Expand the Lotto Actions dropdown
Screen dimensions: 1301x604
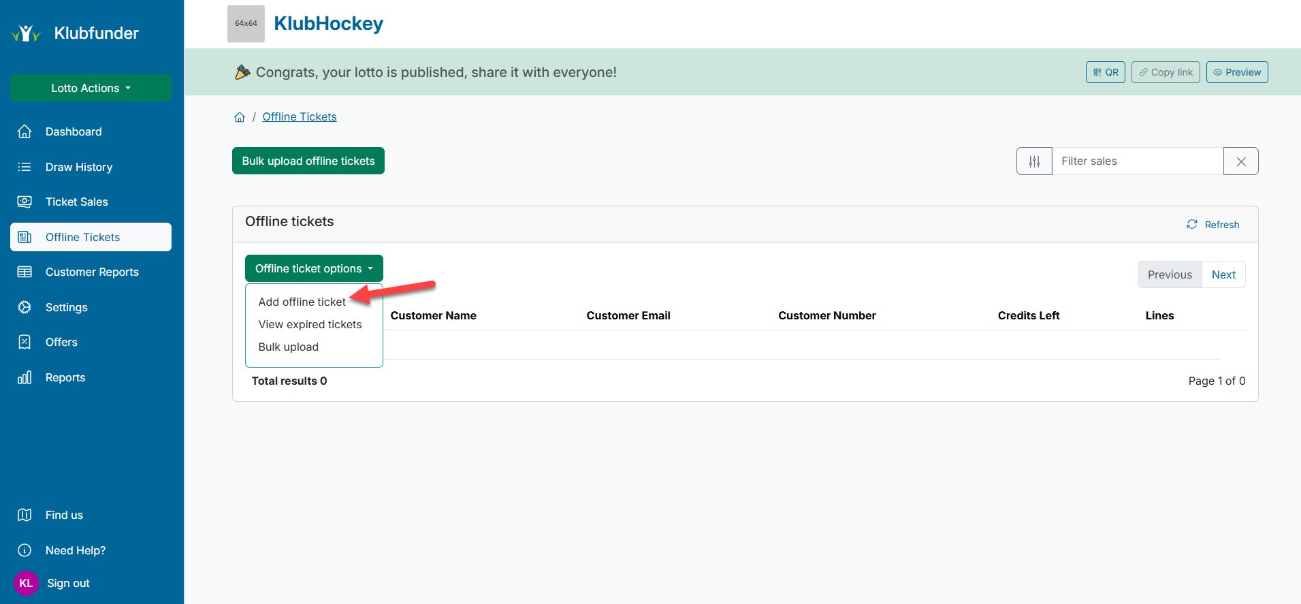(x=91, y=88)
